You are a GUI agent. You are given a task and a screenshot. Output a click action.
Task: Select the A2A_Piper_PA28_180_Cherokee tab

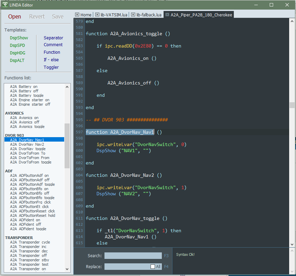point(201,15)
